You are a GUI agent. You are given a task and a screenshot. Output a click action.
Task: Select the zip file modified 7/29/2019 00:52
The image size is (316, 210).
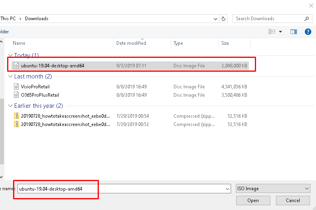point(66,124)
